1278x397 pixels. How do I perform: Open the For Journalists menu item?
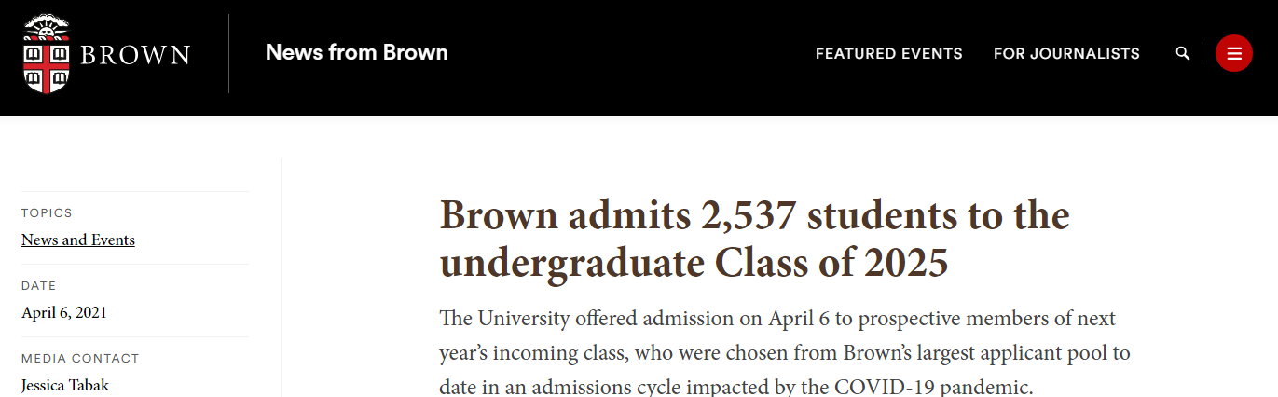pyautogui.click(x=1066, y=53)
